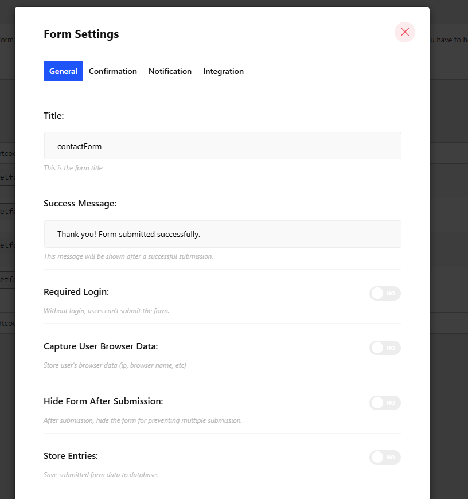Click the "This is the form title" hint
Image resolution: width=468 pixels, height=499 pixels.
[73, 168]
